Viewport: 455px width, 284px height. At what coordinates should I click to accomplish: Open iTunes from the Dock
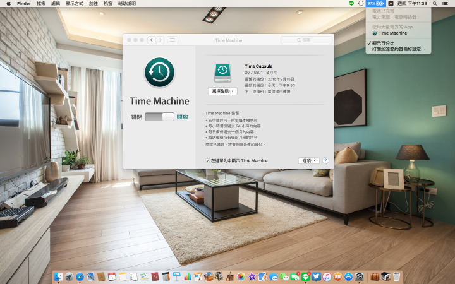point(327,277)
